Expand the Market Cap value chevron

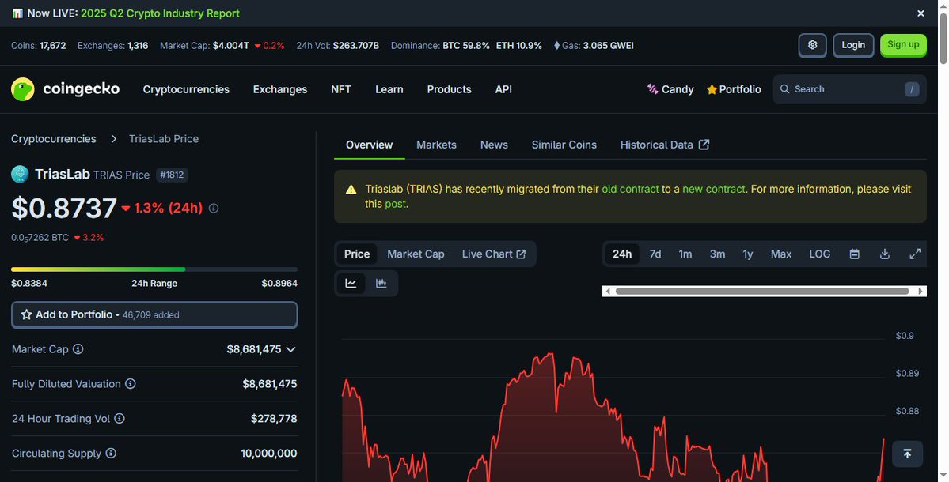290,349
